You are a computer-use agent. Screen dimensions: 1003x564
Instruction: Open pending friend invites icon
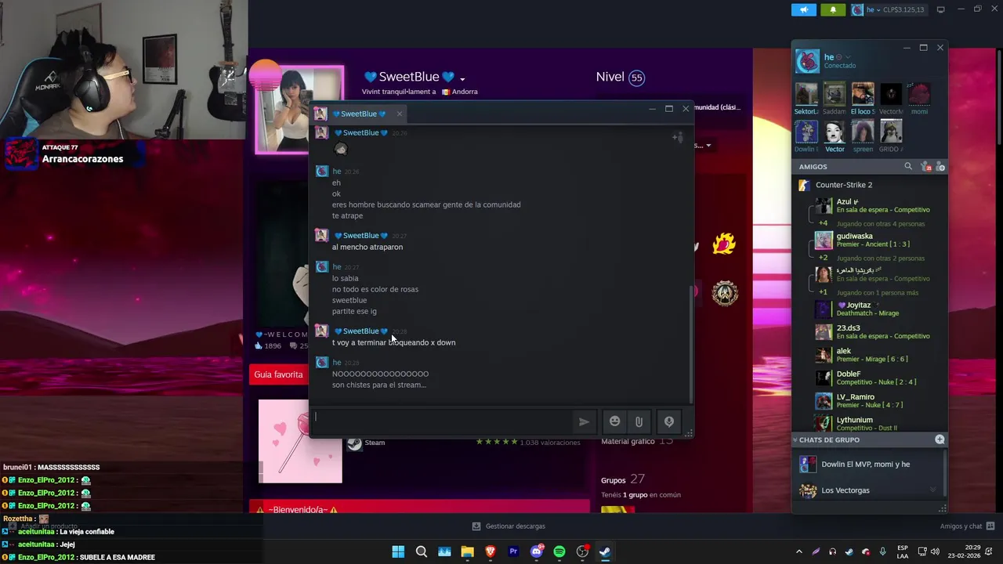925,167
